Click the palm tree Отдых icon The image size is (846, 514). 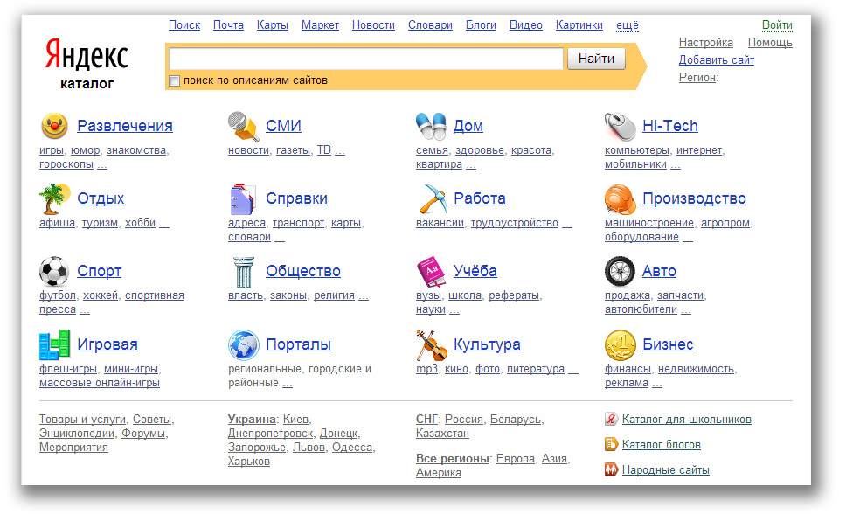[54, 198]
